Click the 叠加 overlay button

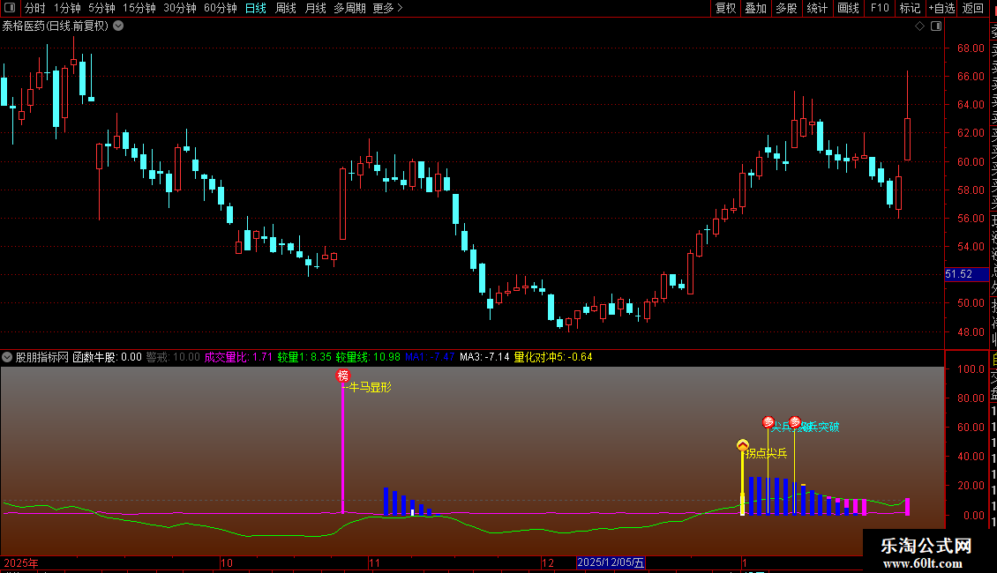tap(756, 8)
